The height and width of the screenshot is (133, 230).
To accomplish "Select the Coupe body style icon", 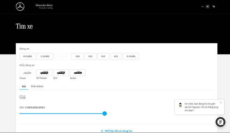I will 27,73.
